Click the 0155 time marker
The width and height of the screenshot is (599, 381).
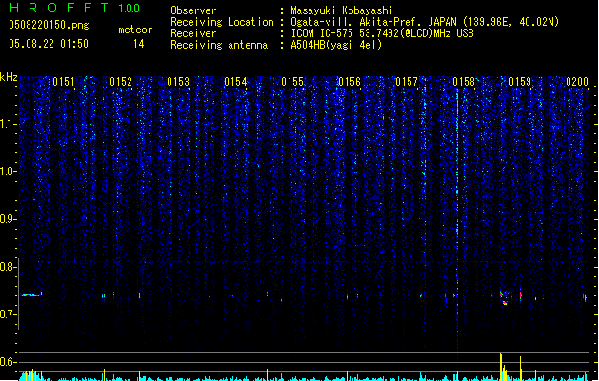(292, 82)
